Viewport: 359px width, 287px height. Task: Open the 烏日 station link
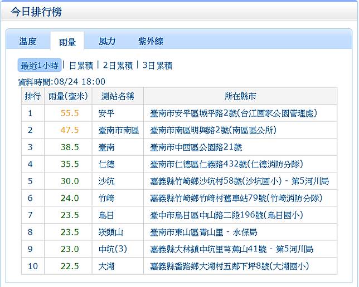point(106,215)
